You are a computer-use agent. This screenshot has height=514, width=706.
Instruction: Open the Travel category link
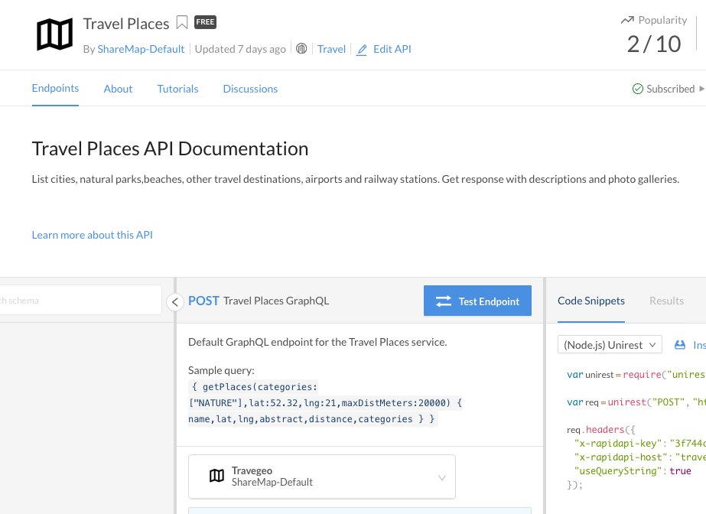point(331,49)
